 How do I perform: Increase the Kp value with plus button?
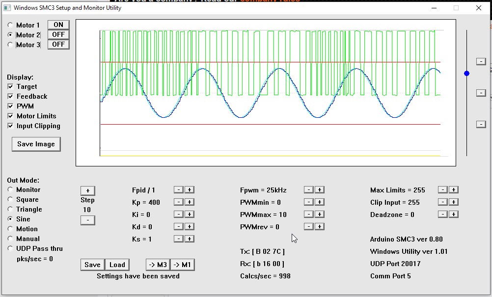pos(190,202)
